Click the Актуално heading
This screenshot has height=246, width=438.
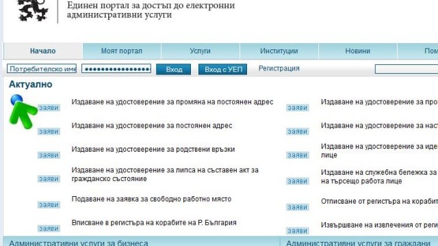coord(30,84)
